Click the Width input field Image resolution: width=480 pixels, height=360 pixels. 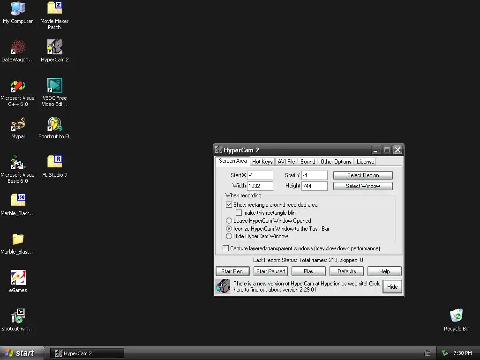pyautogui.click(x=260, y=186)
